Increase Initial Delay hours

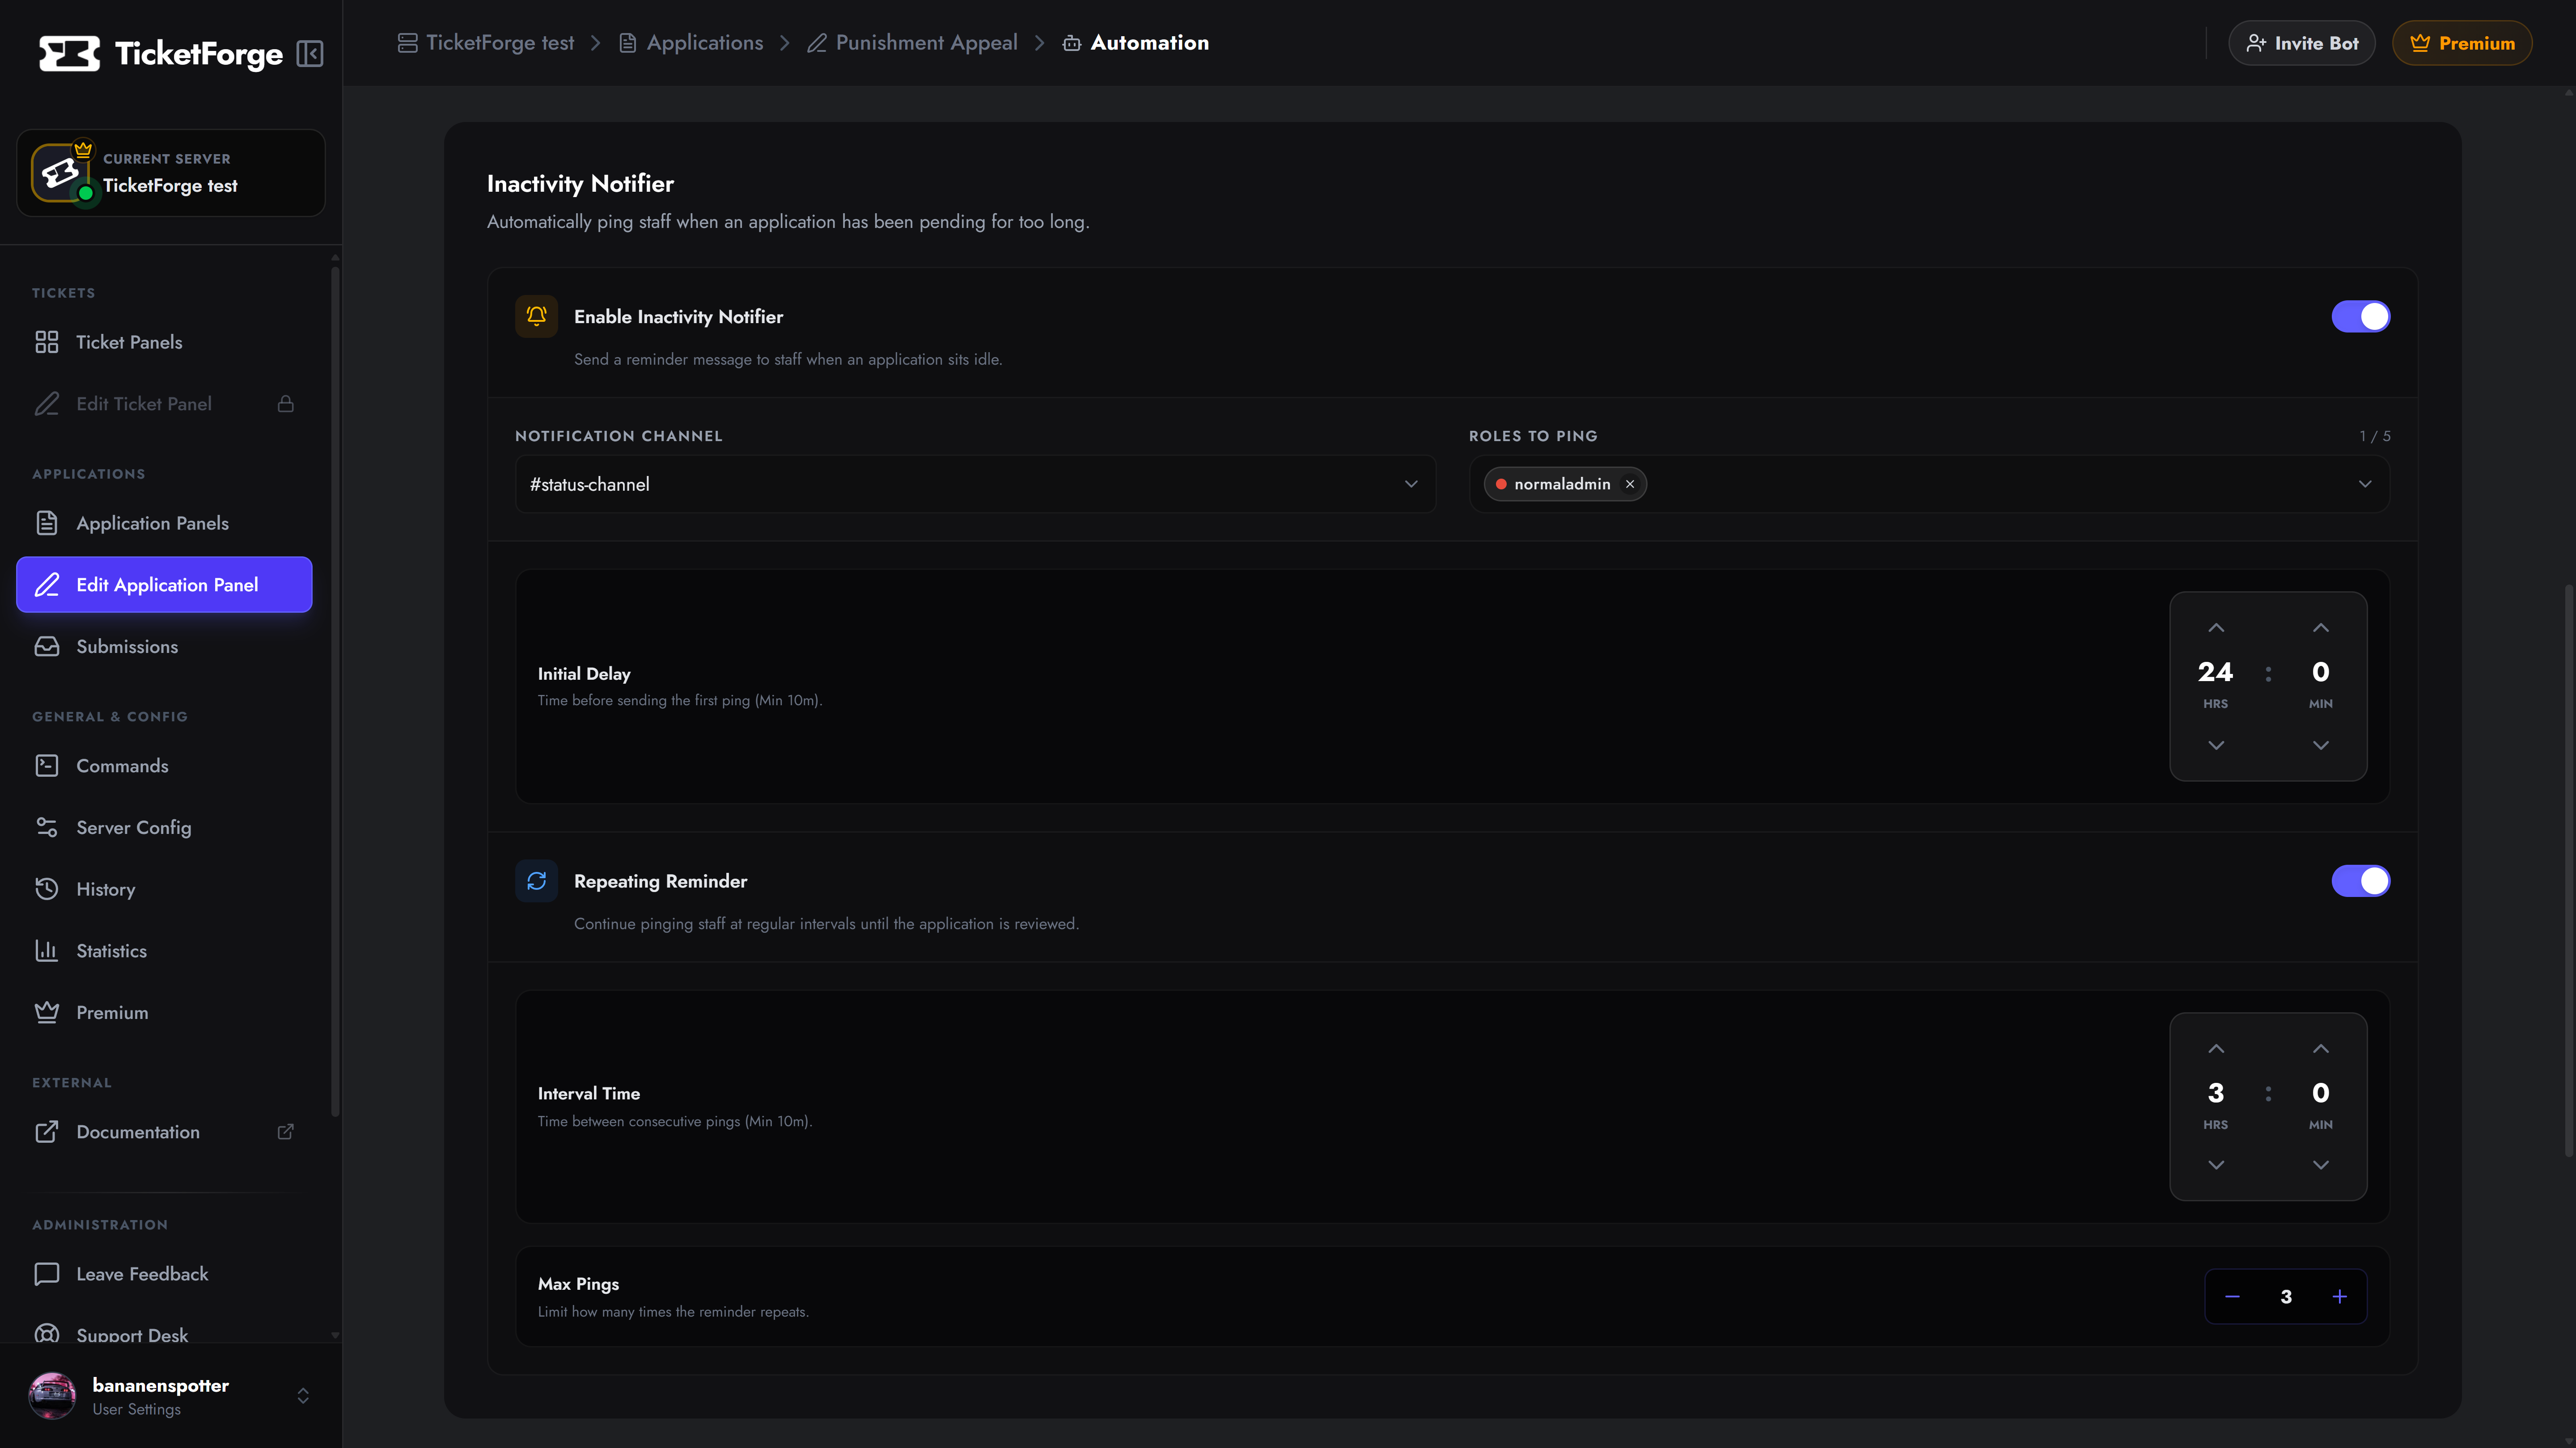2216,627
